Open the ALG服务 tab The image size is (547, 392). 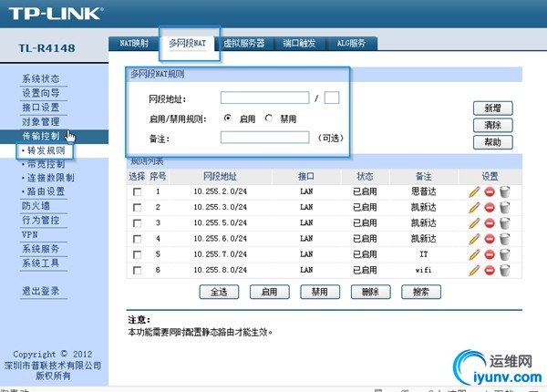click(351, 43)
